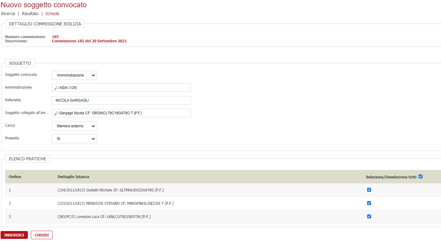Uncheck the MENDICHI STEFANO practice checkbox

click(369, 203)
